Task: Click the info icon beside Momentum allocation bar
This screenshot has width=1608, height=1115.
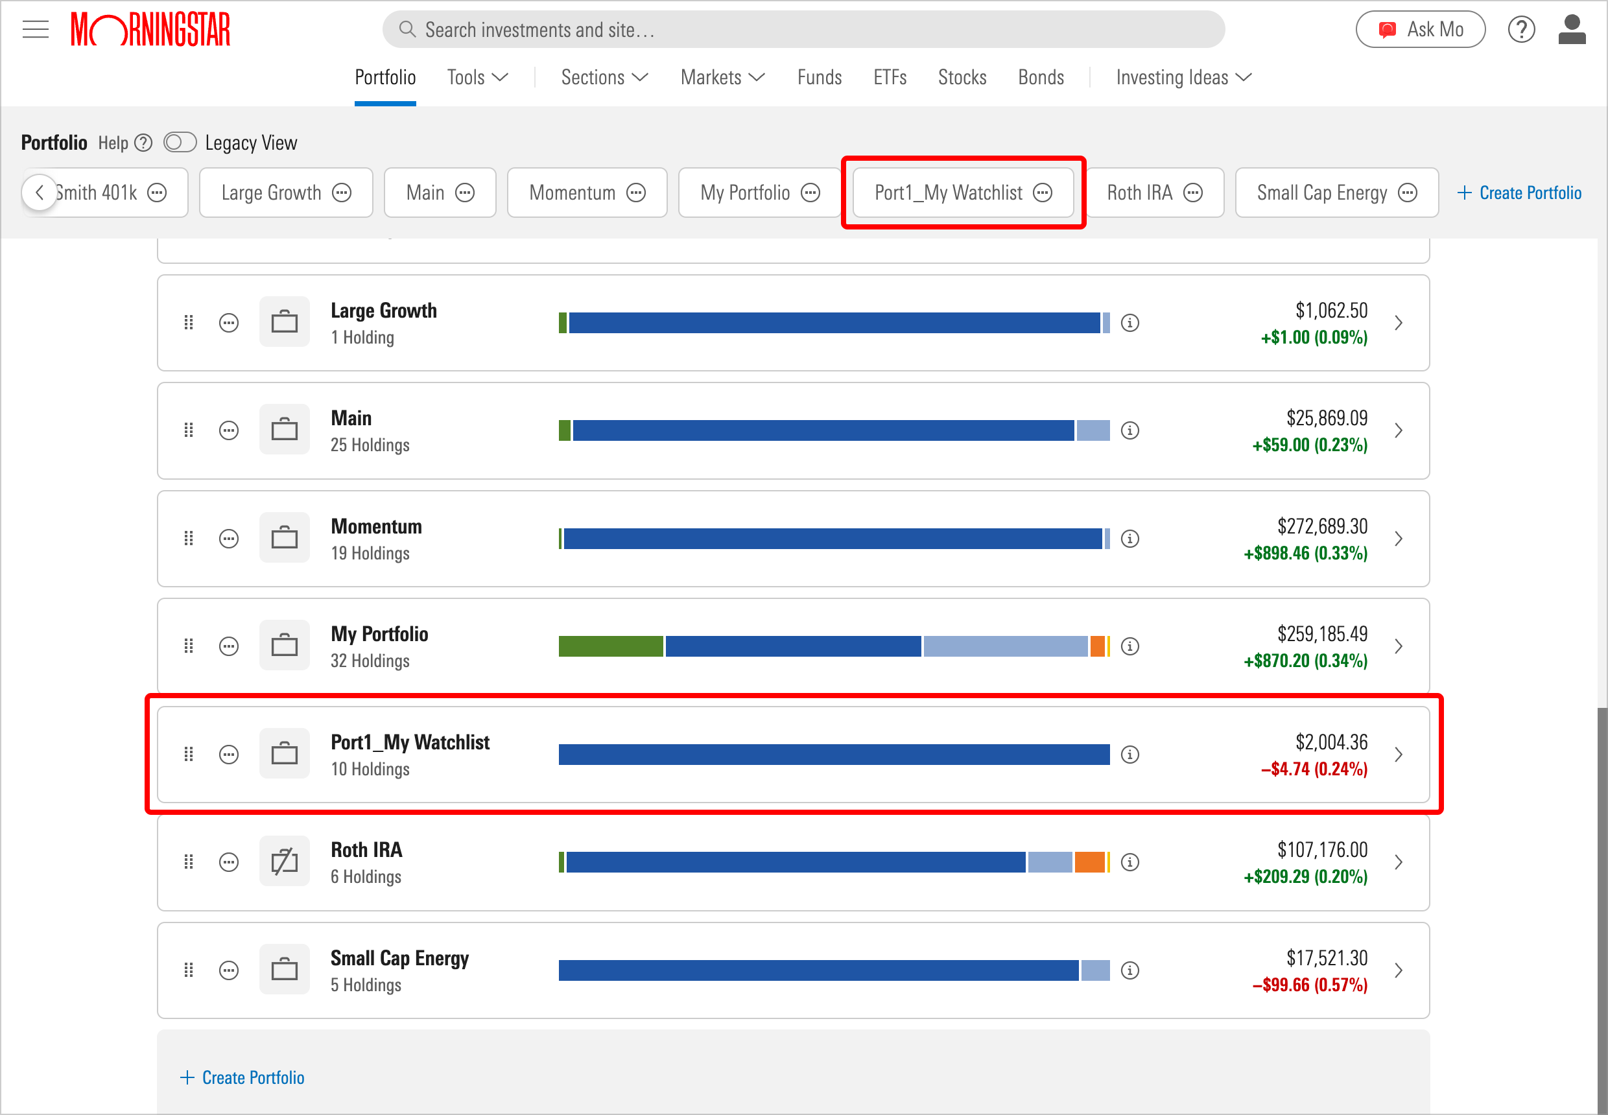Action: 1130,539
